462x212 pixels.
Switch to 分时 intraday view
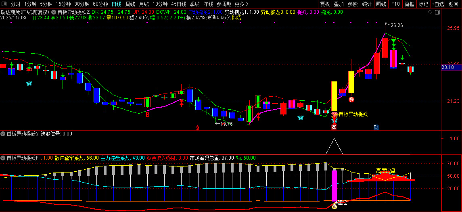[16, 4]
